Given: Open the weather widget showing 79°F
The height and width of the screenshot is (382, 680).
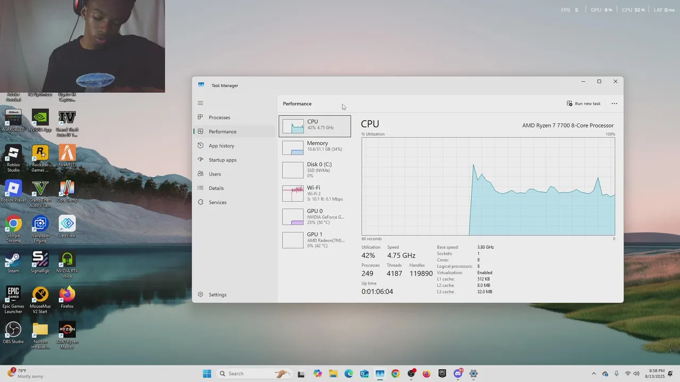Looking at the screenshot, I should (25, 374).
